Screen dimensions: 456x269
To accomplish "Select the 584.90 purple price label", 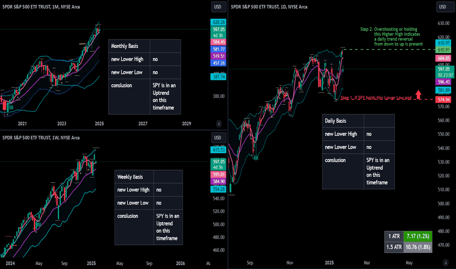I will pos(218,181).
